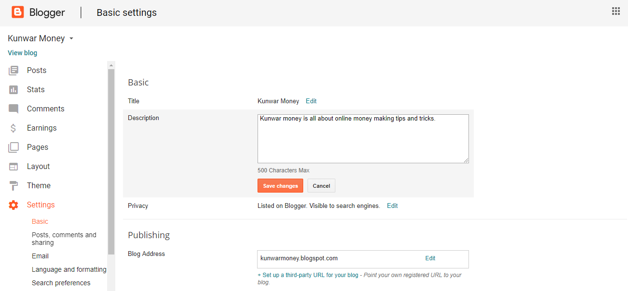Click the View blog link

coord(23,53)
